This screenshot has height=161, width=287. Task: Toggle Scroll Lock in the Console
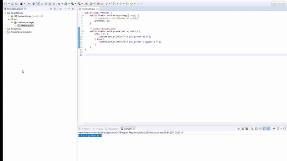tap(256, 129)
